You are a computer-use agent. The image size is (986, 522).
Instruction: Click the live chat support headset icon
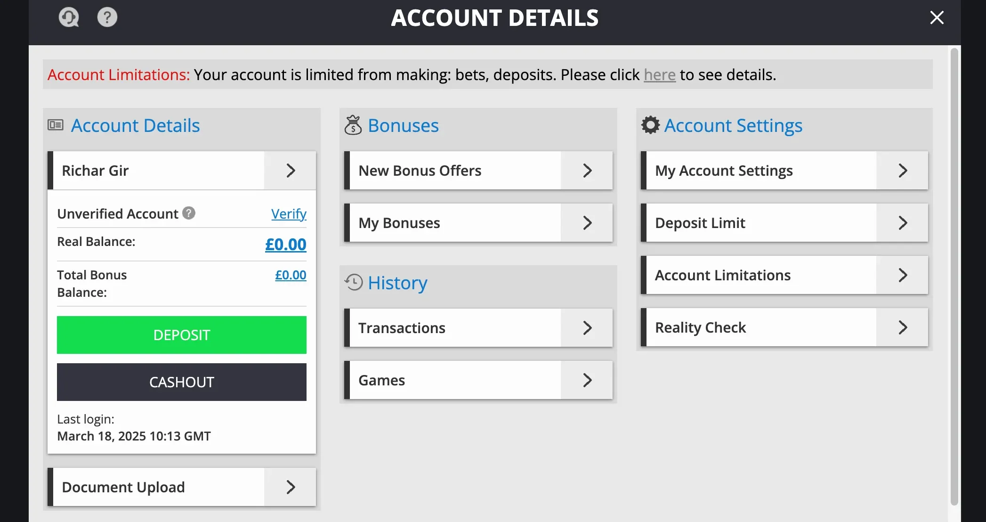[69, 18]
